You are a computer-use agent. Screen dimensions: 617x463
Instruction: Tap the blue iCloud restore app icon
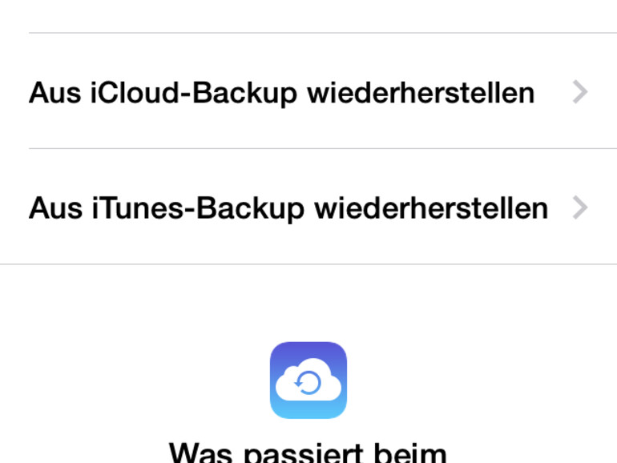point(308,380)
